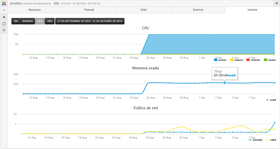
Task: Click the refresh arrows sidebar icon
Action: click(4, 24)
